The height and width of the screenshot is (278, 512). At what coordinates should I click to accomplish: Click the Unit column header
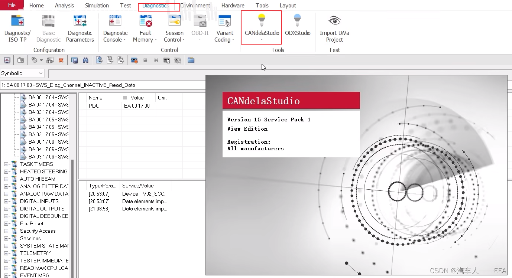[x=169, y=98]
